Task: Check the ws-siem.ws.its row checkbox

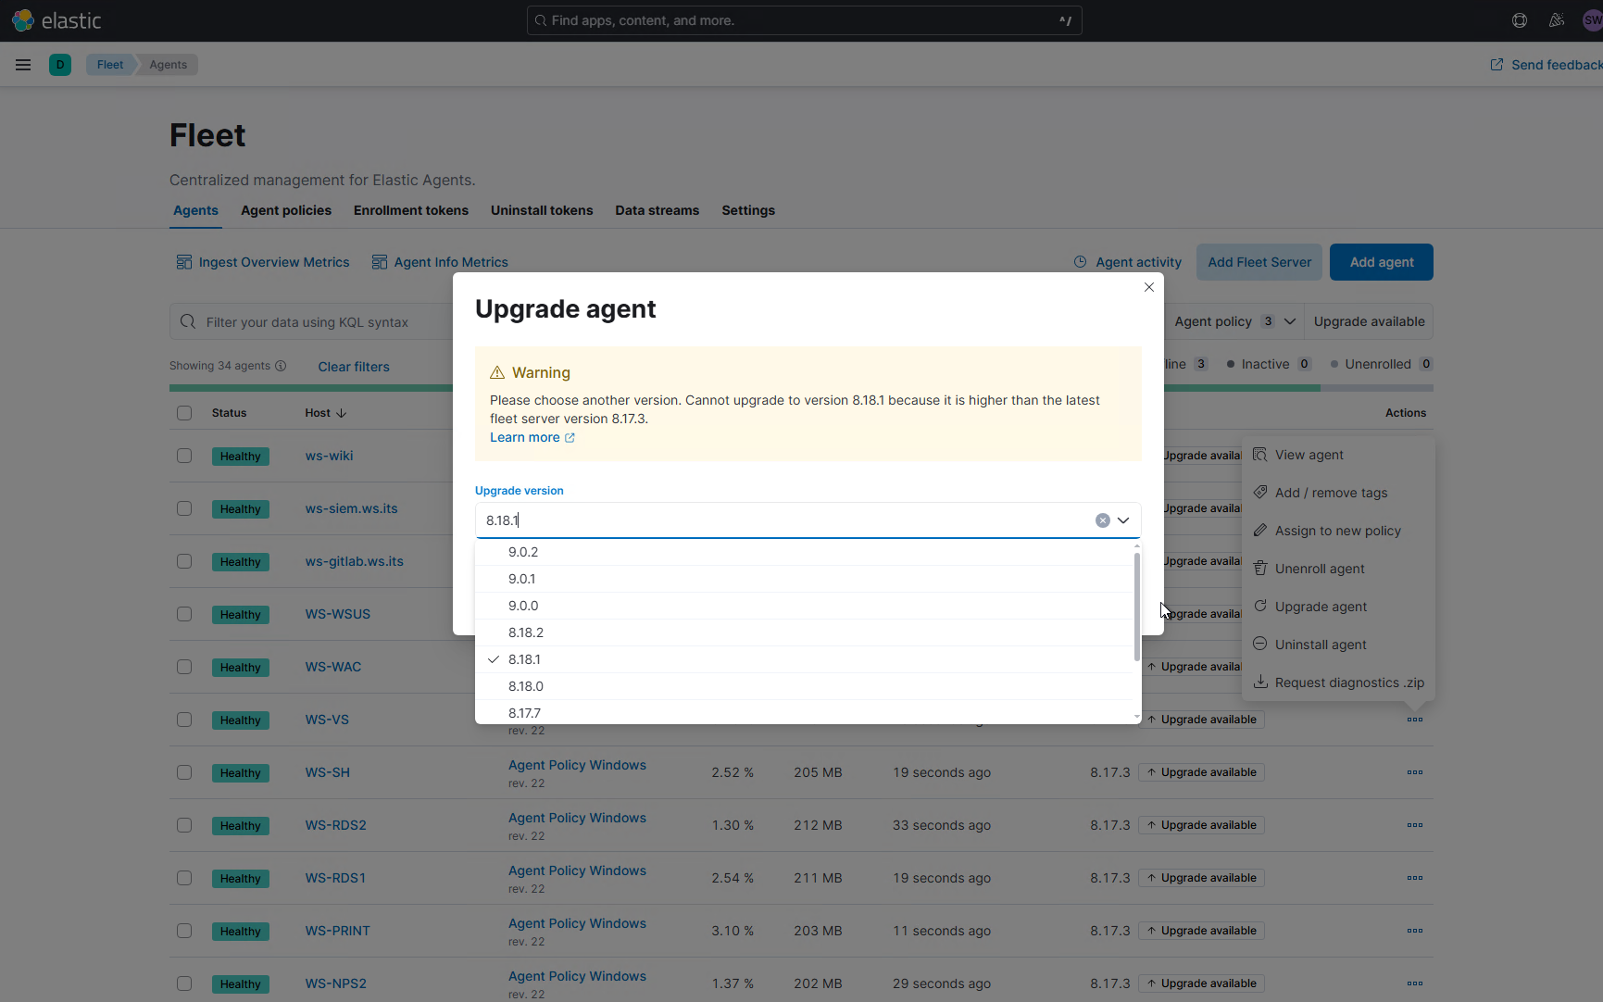Action: pyautogui.click(x=184, y=508)
